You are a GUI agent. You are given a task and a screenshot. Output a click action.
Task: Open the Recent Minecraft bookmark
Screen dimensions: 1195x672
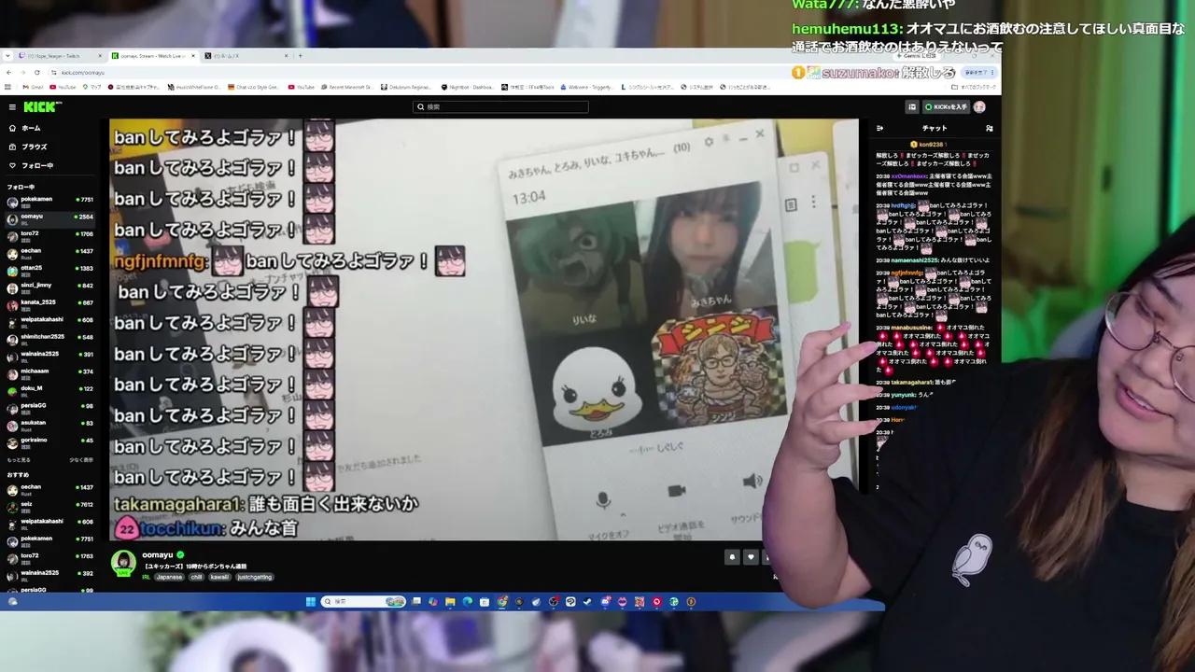(x=345, y=87)
